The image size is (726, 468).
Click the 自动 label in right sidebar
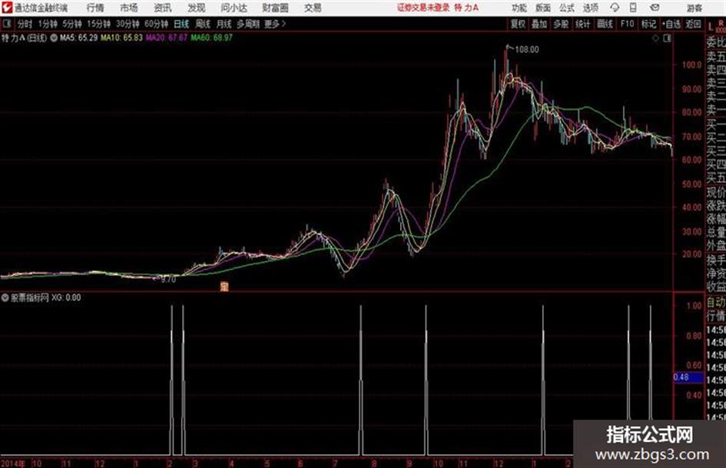[716, 303]
